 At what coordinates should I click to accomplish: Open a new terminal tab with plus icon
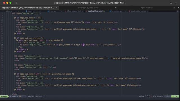16,3
